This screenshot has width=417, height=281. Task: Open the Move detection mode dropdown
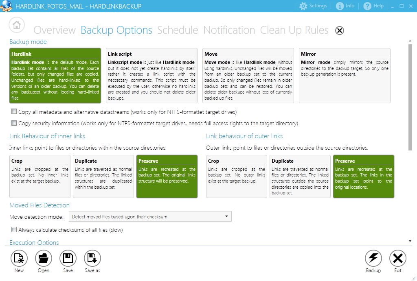coord(150,216)
